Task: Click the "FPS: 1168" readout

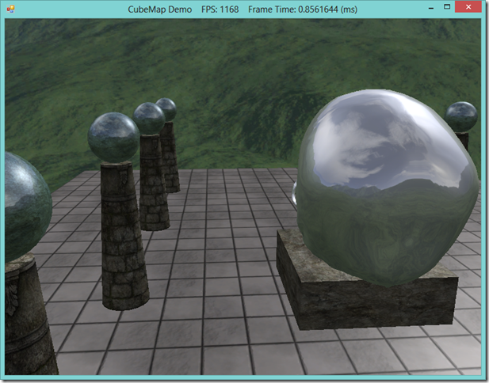Action: point(220,9)
